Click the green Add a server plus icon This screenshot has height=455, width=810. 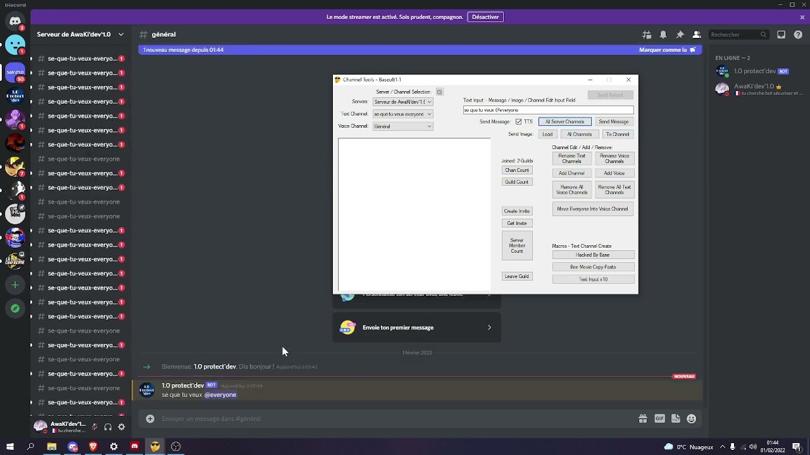coord(15,285)
